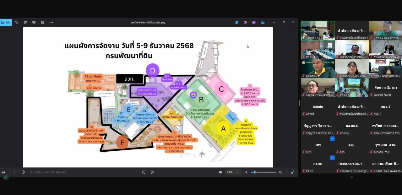Click the zoom slider handle
The width and height of the screenshot is (402, 195).
tap(255, 172)
